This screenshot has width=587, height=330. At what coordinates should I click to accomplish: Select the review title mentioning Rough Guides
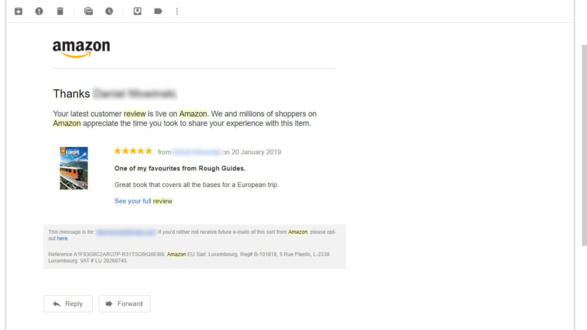pos(180,168)
